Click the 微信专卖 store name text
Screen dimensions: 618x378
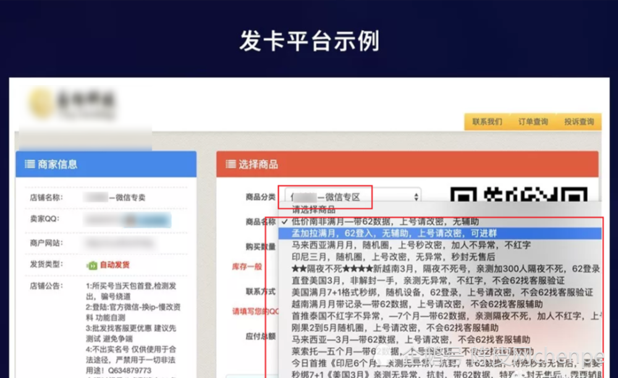point(131,198)
